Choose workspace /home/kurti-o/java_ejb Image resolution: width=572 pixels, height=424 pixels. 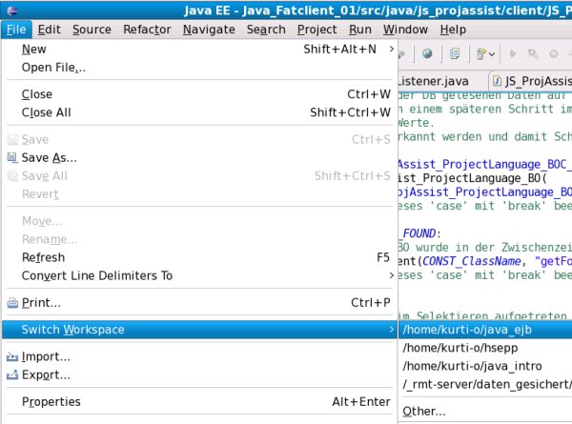coord(458,330)
